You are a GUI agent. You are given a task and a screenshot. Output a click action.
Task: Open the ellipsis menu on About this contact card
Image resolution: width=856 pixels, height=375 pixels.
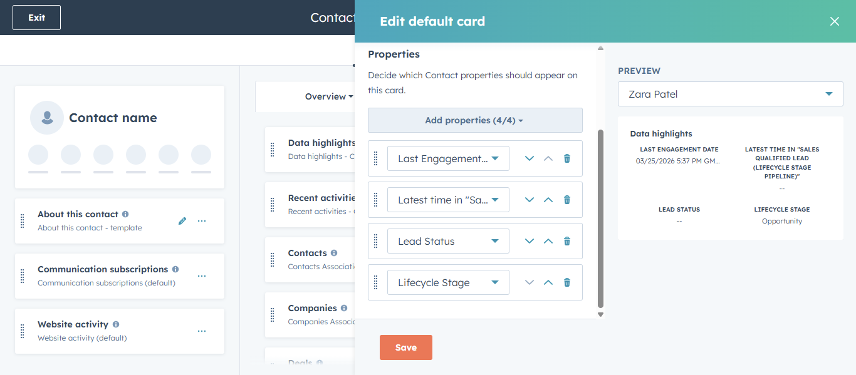[202, 221]
